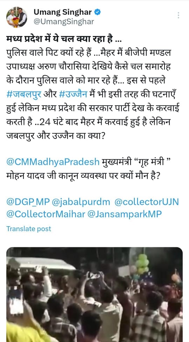Open the @DGP_MP mention

tap(28, 202)
